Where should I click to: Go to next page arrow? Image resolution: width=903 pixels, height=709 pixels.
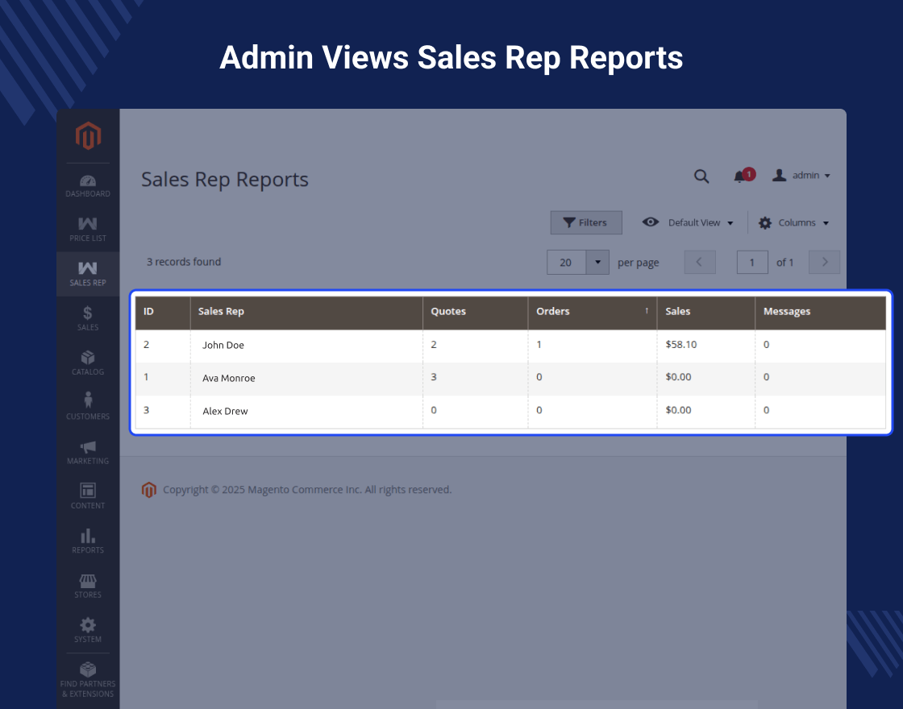tap(824, 263)
